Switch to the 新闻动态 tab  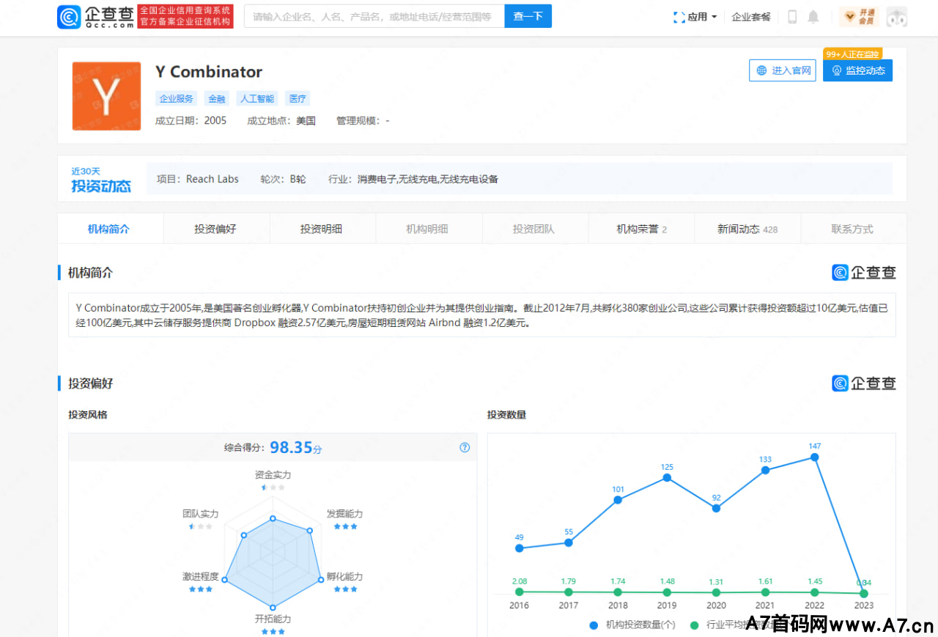click(x=747, y=229)
